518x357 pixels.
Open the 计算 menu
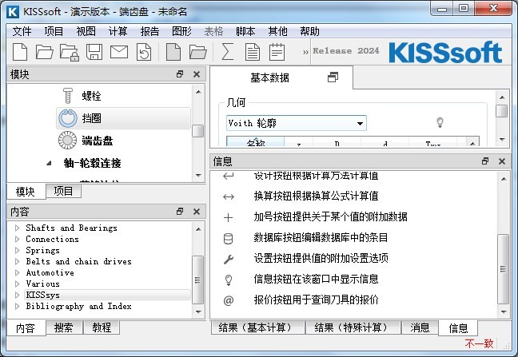pyautogui.click(x=118, y=31)
